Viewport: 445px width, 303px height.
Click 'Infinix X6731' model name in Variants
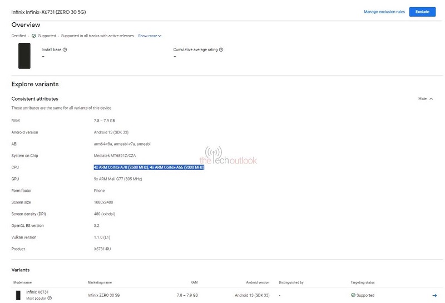(x=37, y=292)
